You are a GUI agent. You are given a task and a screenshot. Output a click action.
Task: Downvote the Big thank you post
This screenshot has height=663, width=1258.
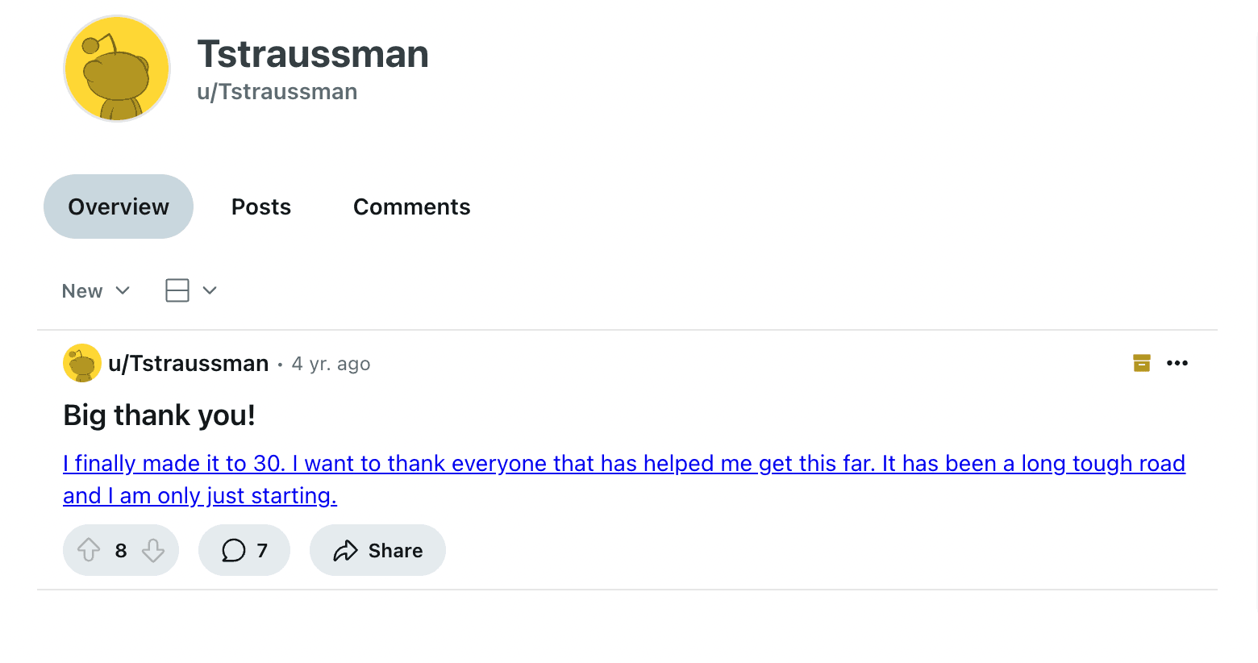point(153,550)
